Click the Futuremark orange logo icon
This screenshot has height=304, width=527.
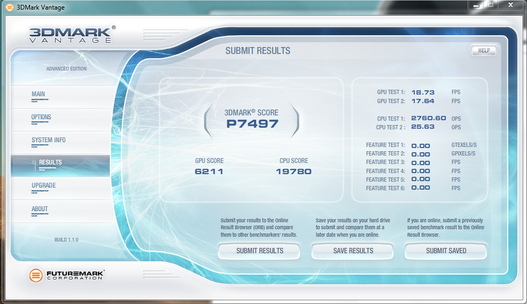tap(36, 276)
